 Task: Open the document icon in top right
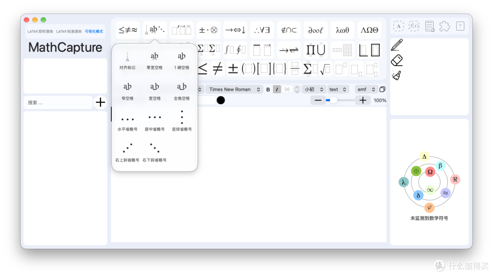(x=430, y=26)
